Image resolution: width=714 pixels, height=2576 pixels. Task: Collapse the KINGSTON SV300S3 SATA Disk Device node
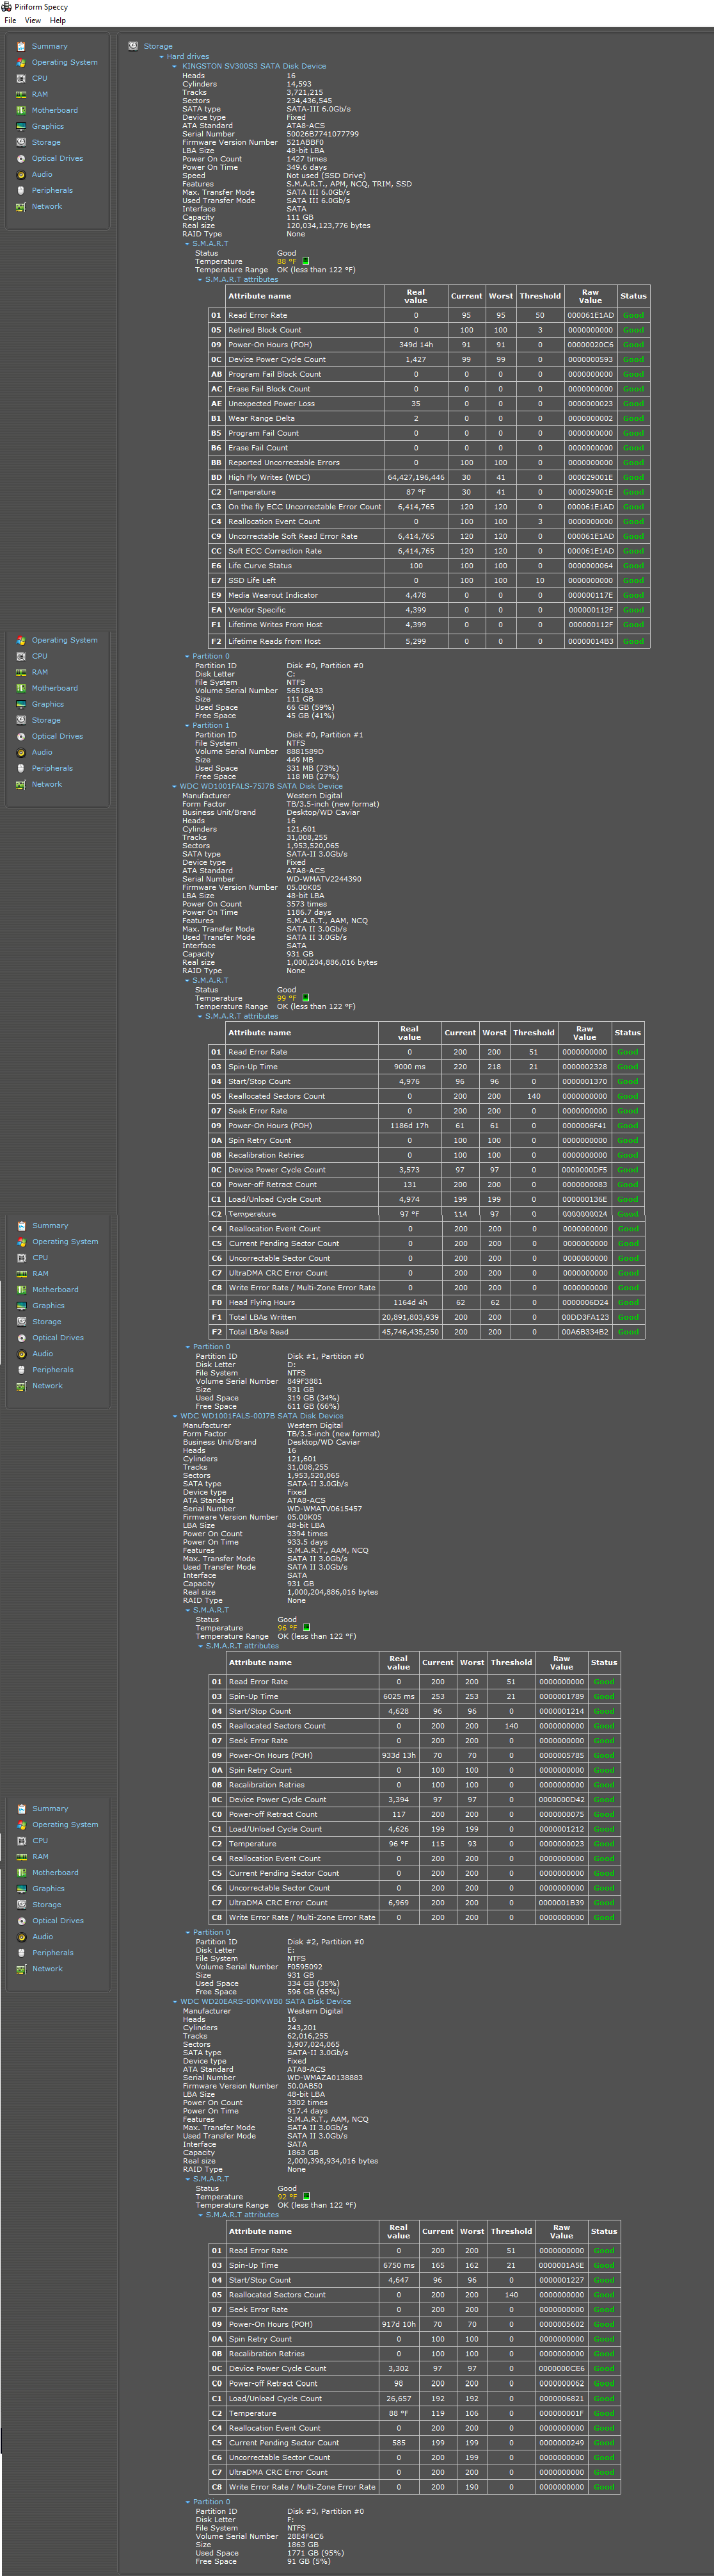point(175,66)
